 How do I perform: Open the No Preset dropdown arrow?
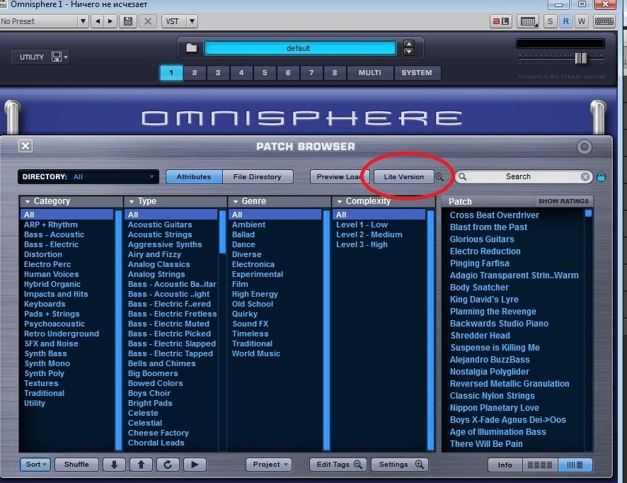pyautogui.click(x=83, y=21)
